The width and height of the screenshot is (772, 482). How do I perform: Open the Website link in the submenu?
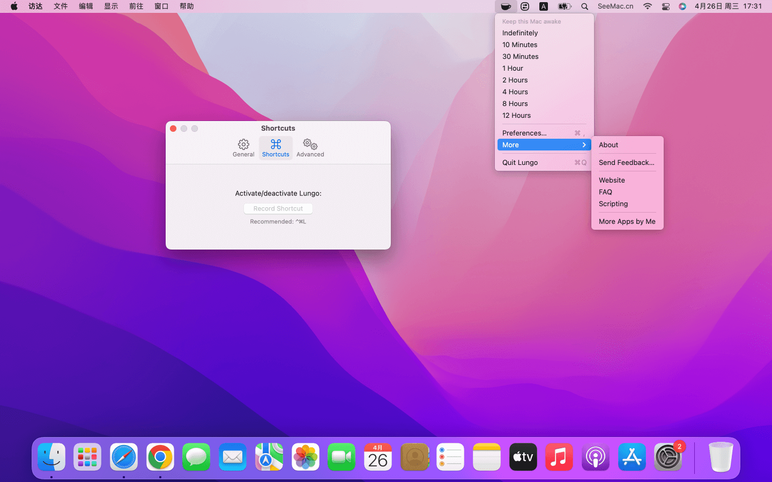pyautogui.click(x=612, y=180)
